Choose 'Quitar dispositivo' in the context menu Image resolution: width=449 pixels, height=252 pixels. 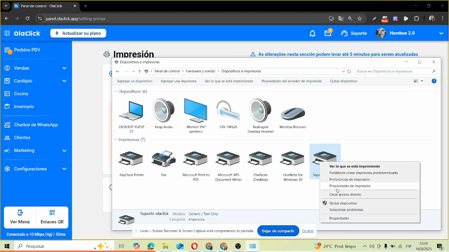pos(343,203)
